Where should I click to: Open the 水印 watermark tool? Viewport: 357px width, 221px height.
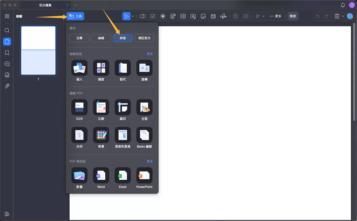79,137
